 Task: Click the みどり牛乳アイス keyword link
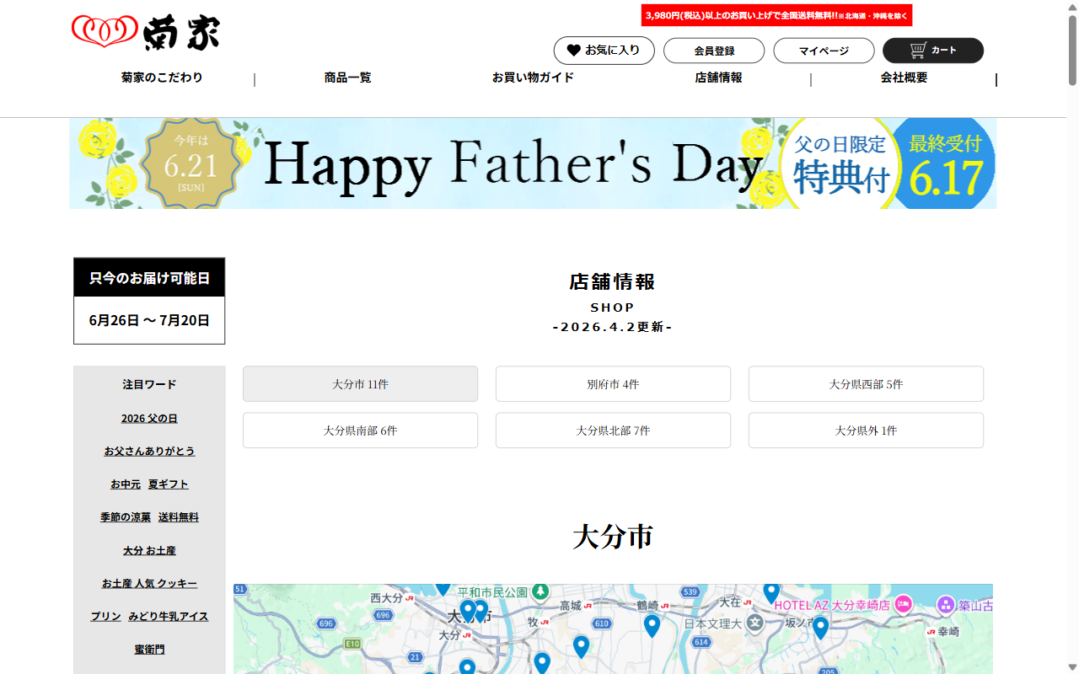[x=169, y=617]
